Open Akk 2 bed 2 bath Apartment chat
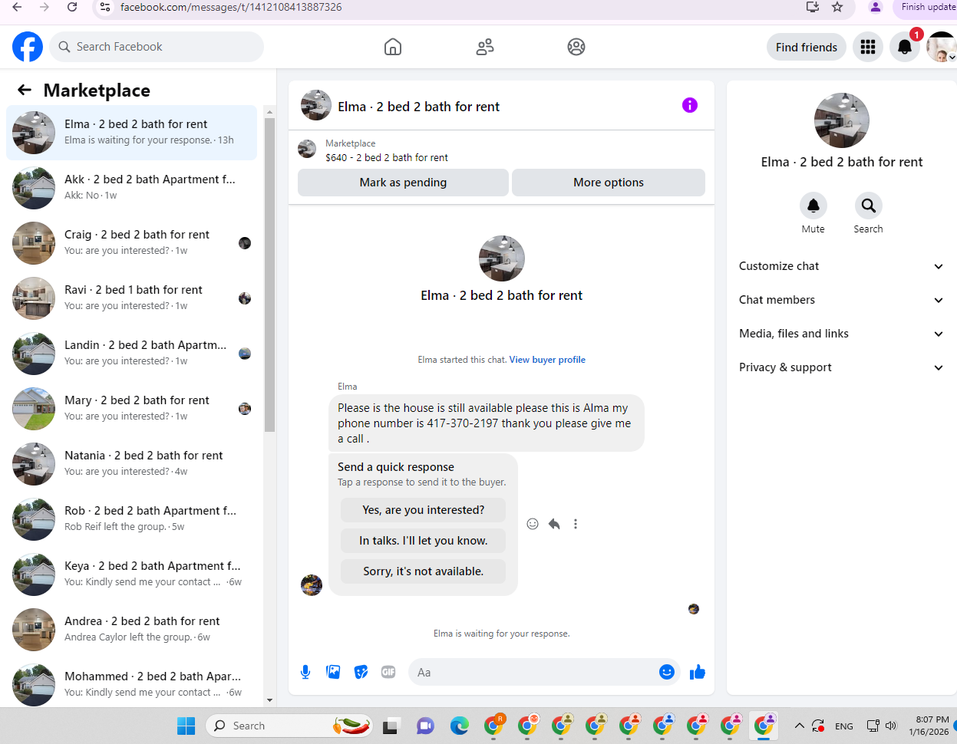Screen dimensions: 957x744 [x=131, y=188]
